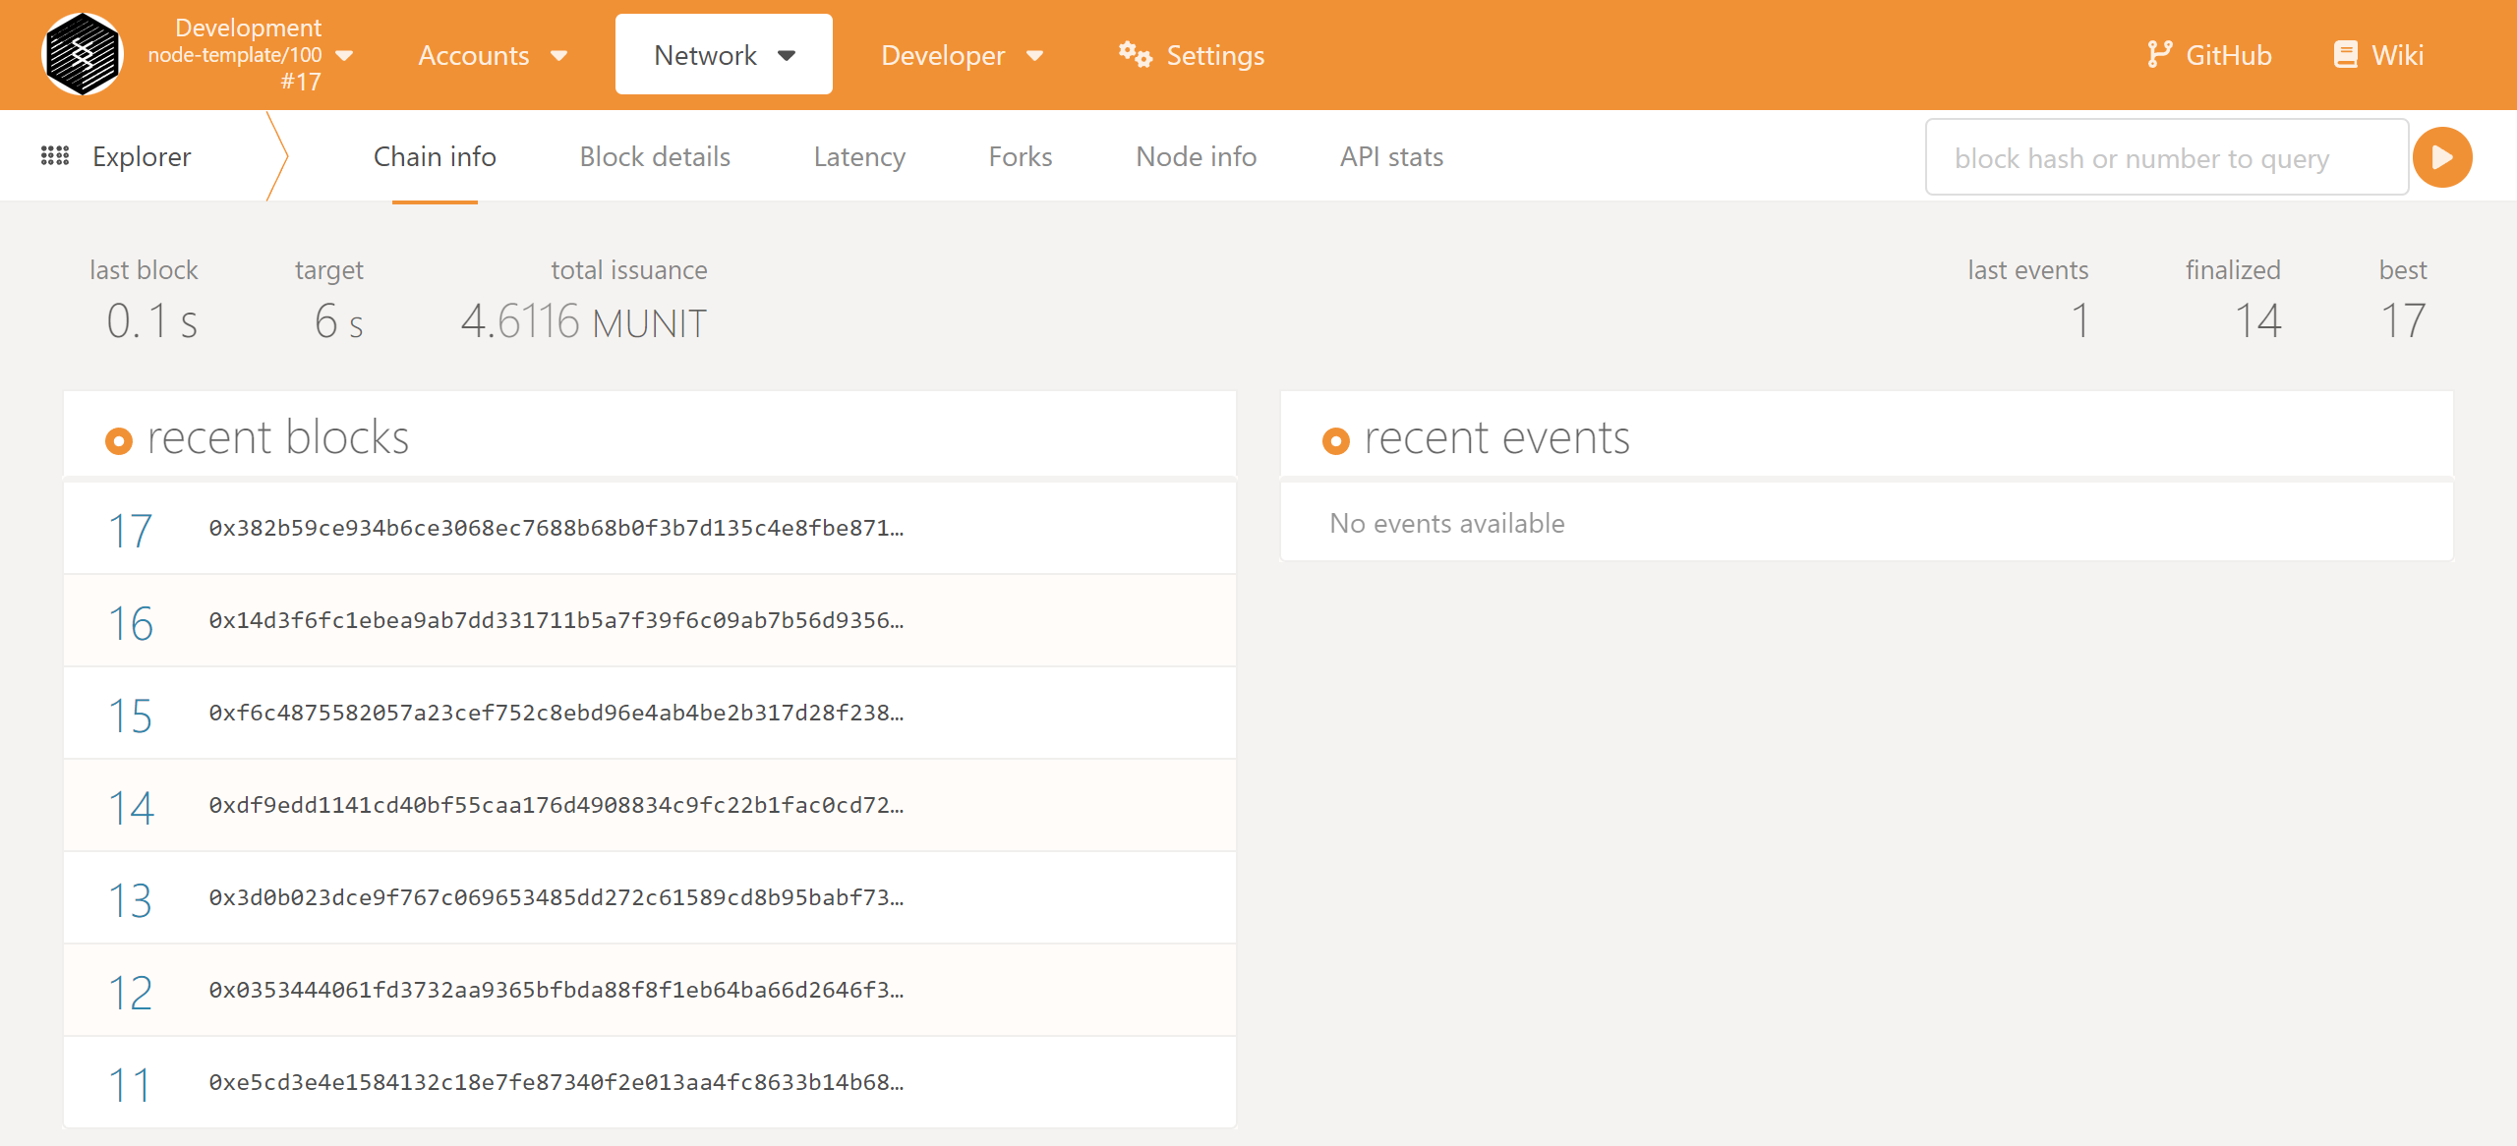Viewport: 2517px width, 1146px height.
Task: Click block hash 0x0353444061fd3732aa93…
Action: click(x=556, y=990)
